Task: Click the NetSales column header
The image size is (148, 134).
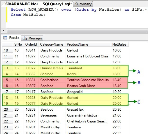Action: [119, 44]
